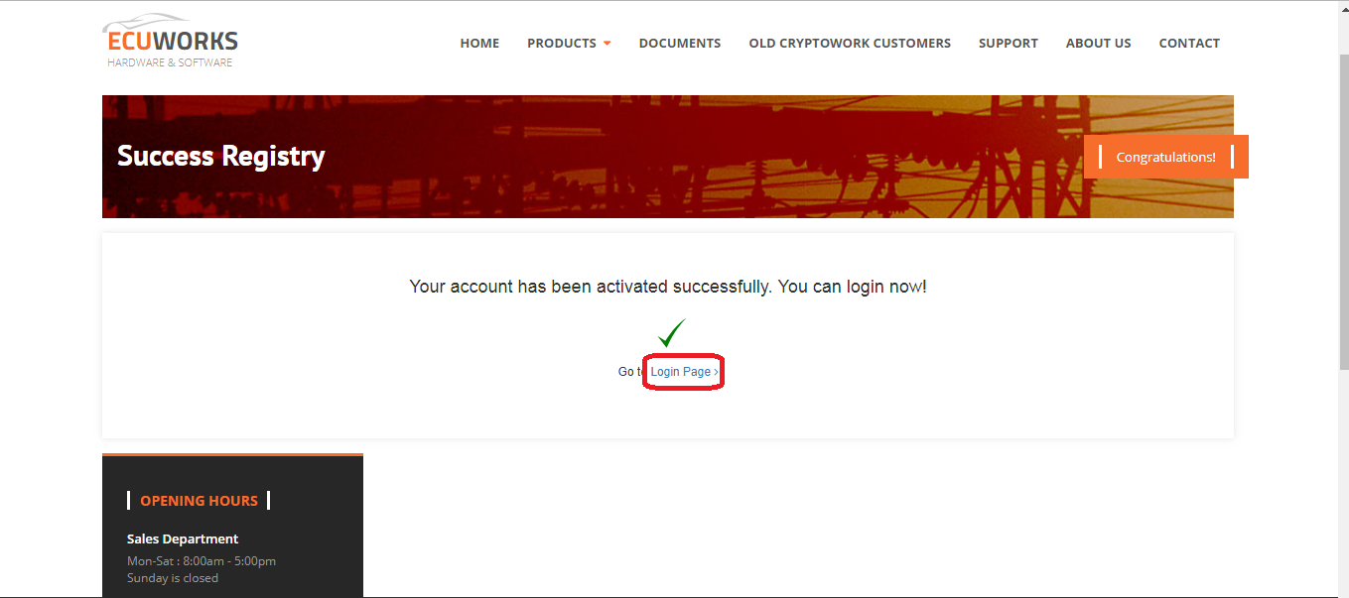Click the Sunday is closed text

pyautogui.click(x=173, y=578)
